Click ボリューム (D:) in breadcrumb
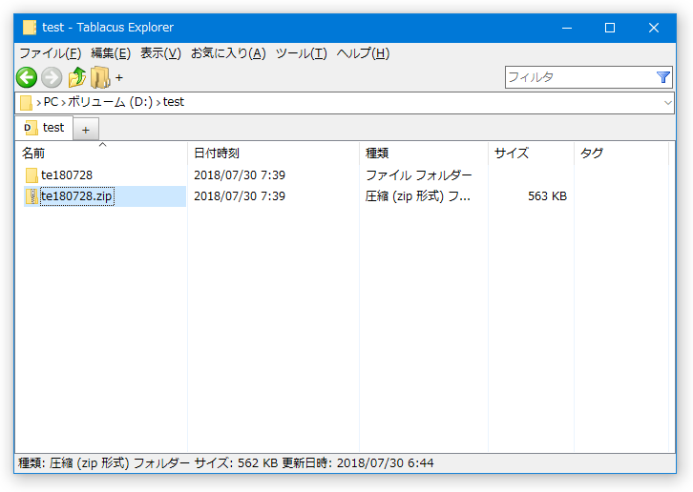The width and height of the screenshot is (693, 492). click(110, 102)
